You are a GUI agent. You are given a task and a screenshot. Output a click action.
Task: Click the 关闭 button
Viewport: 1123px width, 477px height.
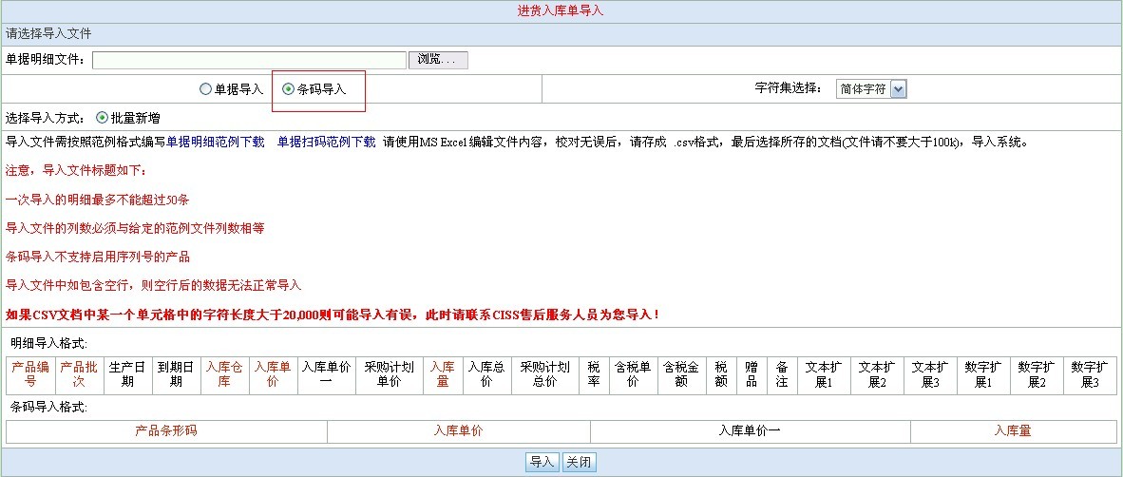580,462
